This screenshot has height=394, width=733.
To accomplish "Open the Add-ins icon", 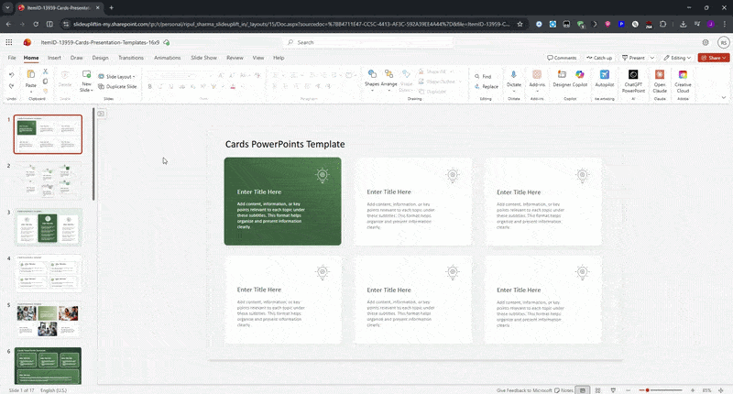I will coord(537,75).
